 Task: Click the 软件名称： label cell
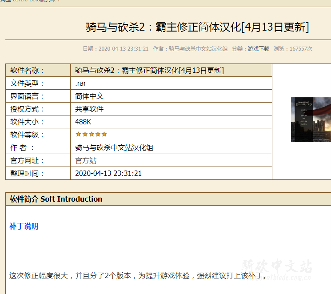(38, 70)
